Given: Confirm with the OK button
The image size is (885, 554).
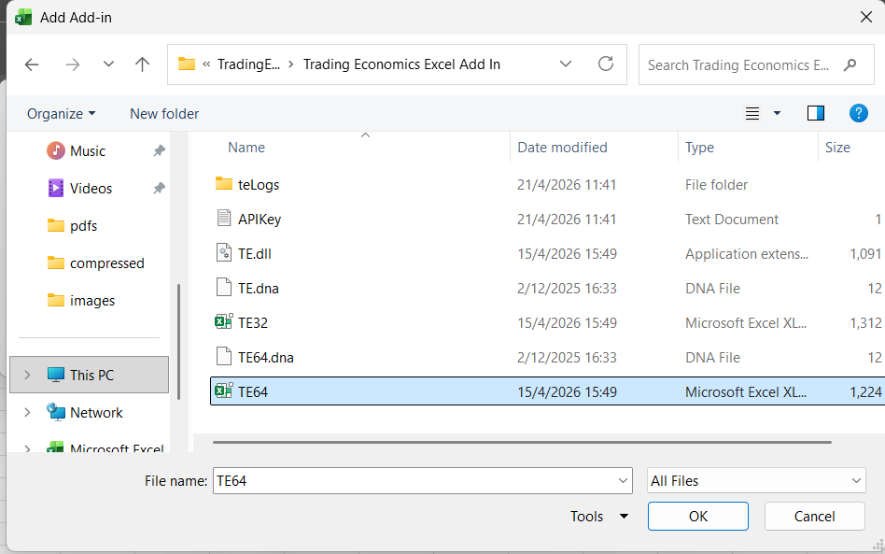Looking at the screenshot, I should pyautogui.click(x=698, y=516).
